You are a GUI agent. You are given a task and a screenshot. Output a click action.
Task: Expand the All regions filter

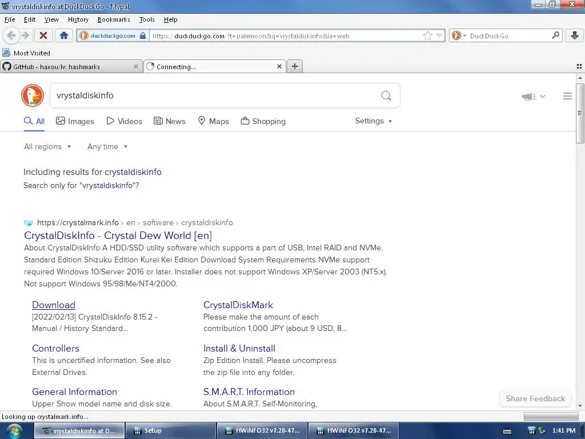click(x=47, y=147)
